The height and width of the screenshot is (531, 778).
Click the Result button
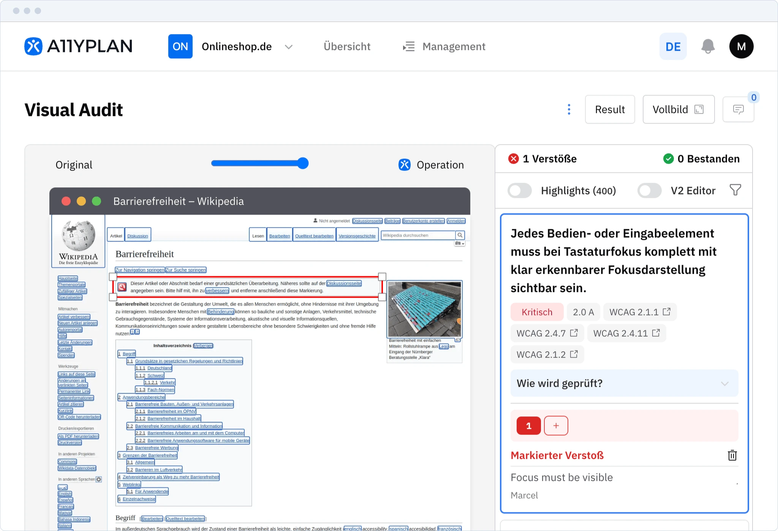(x=610, y=109)
